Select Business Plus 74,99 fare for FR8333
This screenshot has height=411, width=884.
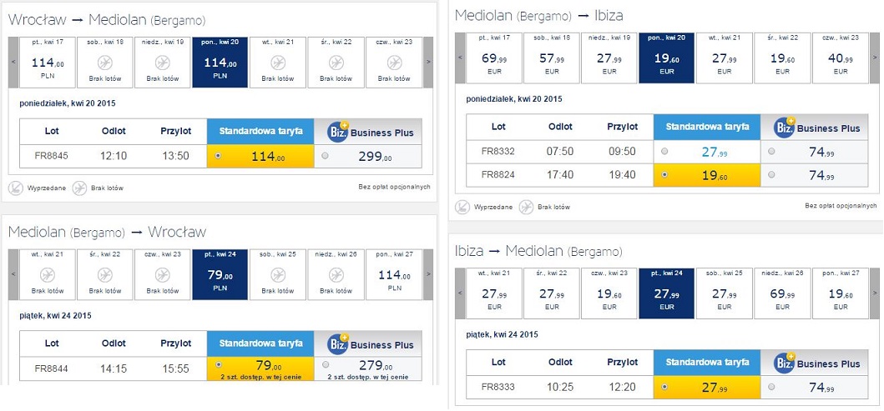tap(771, 387)
